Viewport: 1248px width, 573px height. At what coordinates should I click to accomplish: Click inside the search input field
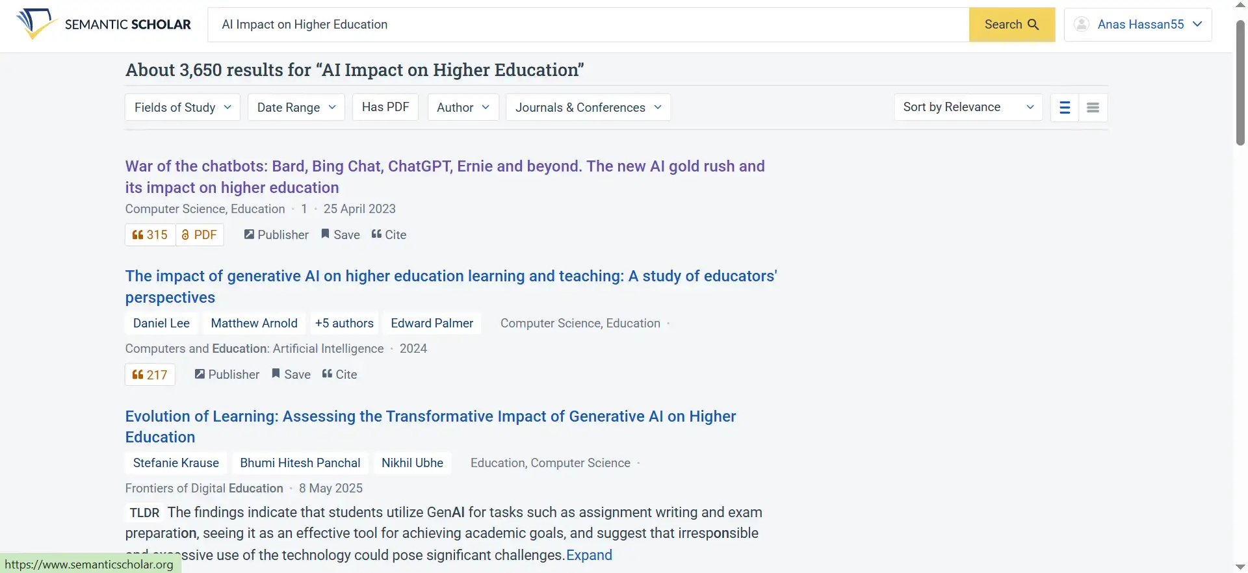click(x=585, y=24)
